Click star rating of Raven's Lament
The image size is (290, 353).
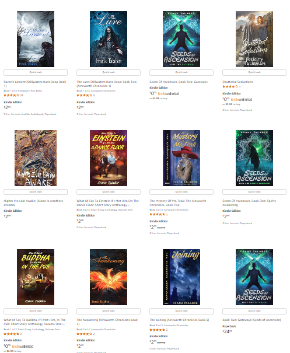pyautogui.click(x=12, y=95)
